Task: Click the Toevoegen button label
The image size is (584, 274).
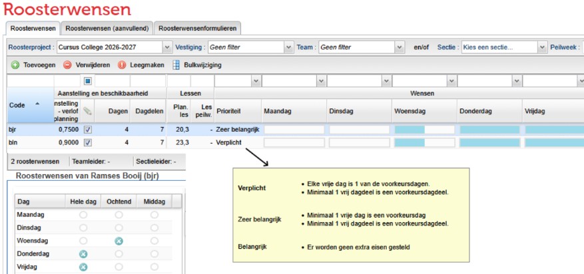Action: pos(39,65)
